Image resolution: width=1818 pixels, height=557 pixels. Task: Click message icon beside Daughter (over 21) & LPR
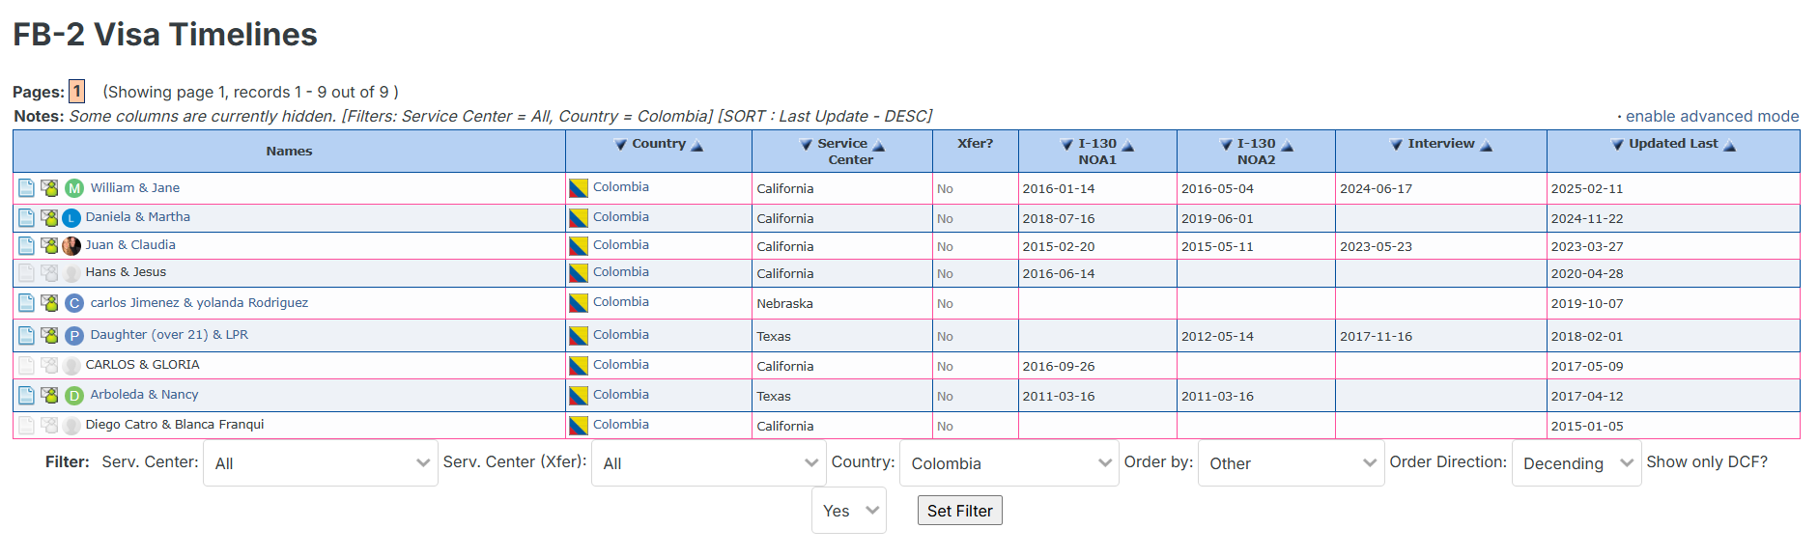pyautogui.click(x=49, y=336)
